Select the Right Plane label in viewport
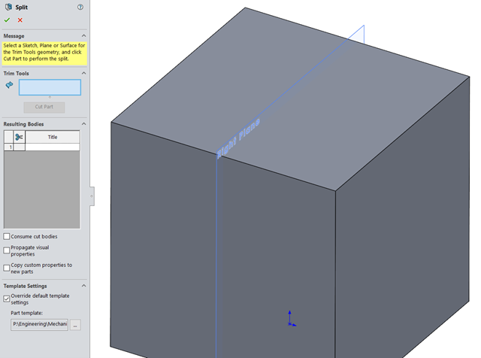Viewport: 481px width, 358px height. pyautogui.click(x=238, y=138)
